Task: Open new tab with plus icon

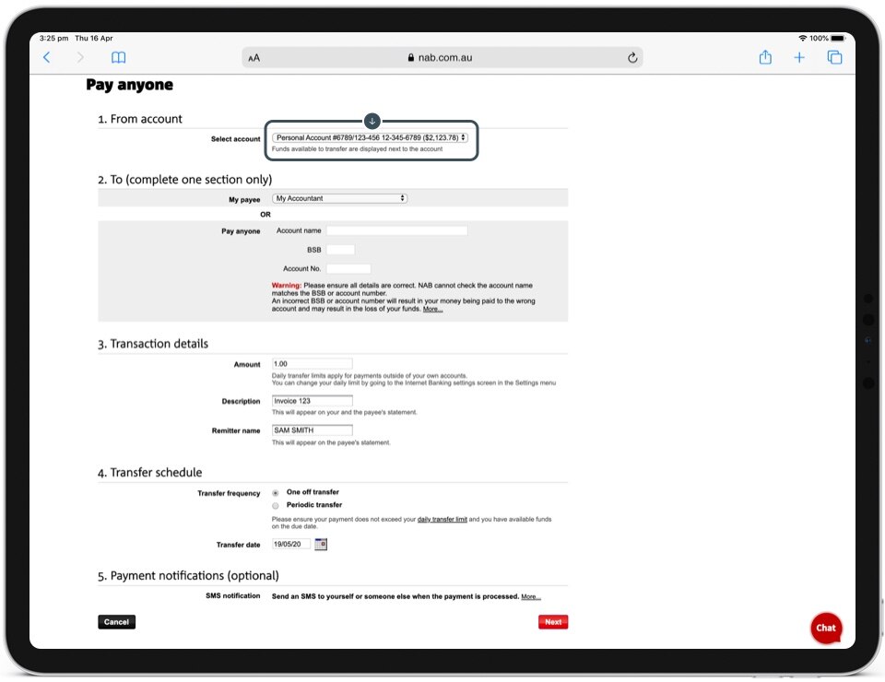Action: click(x=799, y=57)
